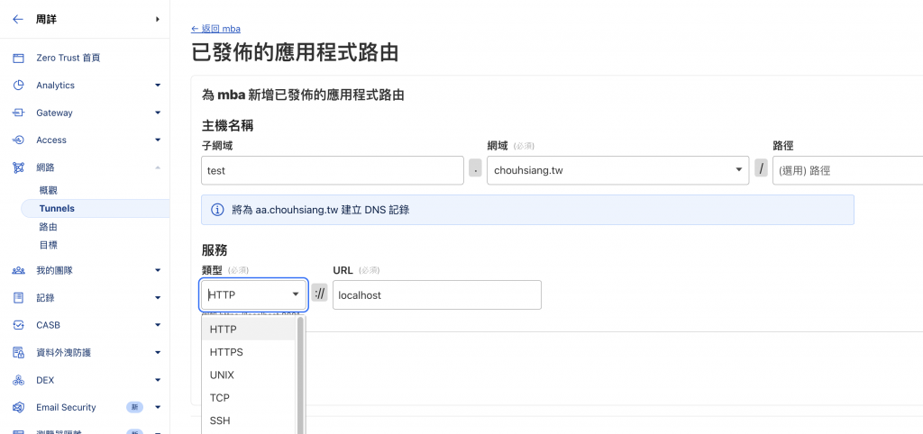The image size is (923, 434).
Task: Click the 路徑 optional path field
Action: (847, 170)
